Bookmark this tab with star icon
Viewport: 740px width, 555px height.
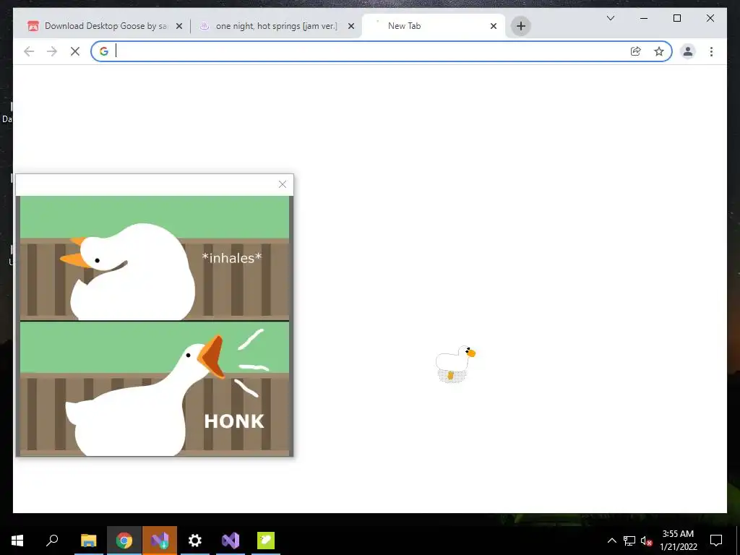(659, 51)
